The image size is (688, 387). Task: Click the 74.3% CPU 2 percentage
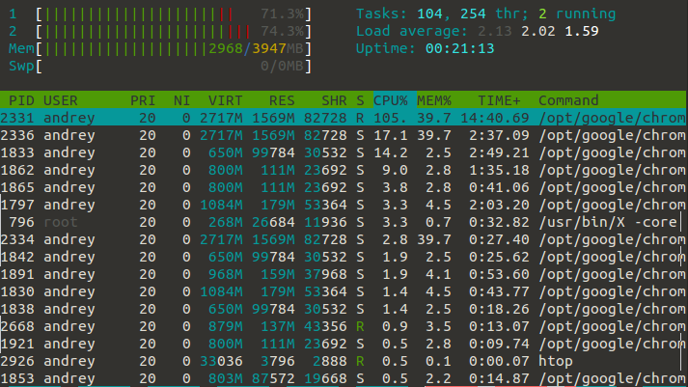tap(282, 32)
